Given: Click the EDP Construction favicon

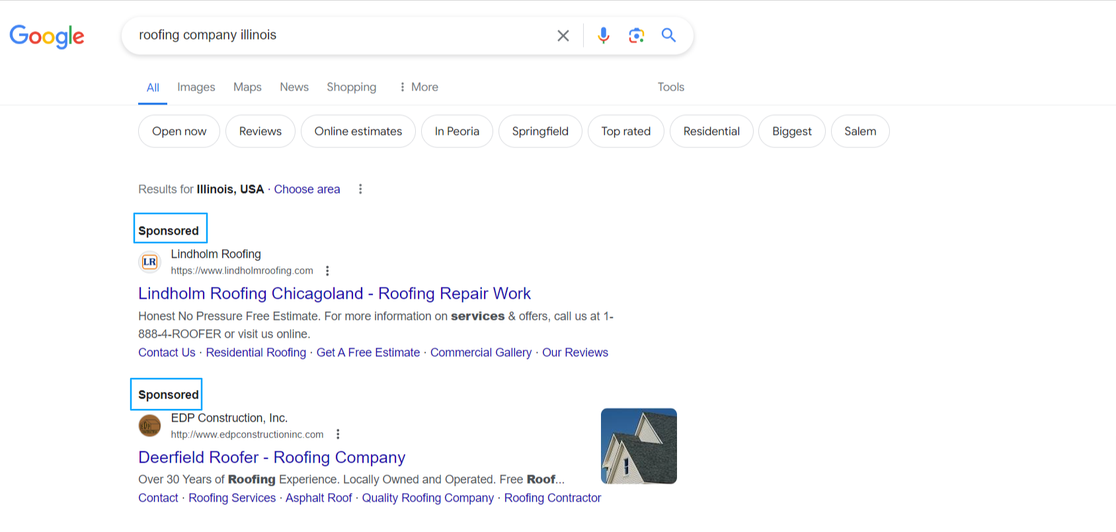Looking at the screenshot, I should [149, 426].
